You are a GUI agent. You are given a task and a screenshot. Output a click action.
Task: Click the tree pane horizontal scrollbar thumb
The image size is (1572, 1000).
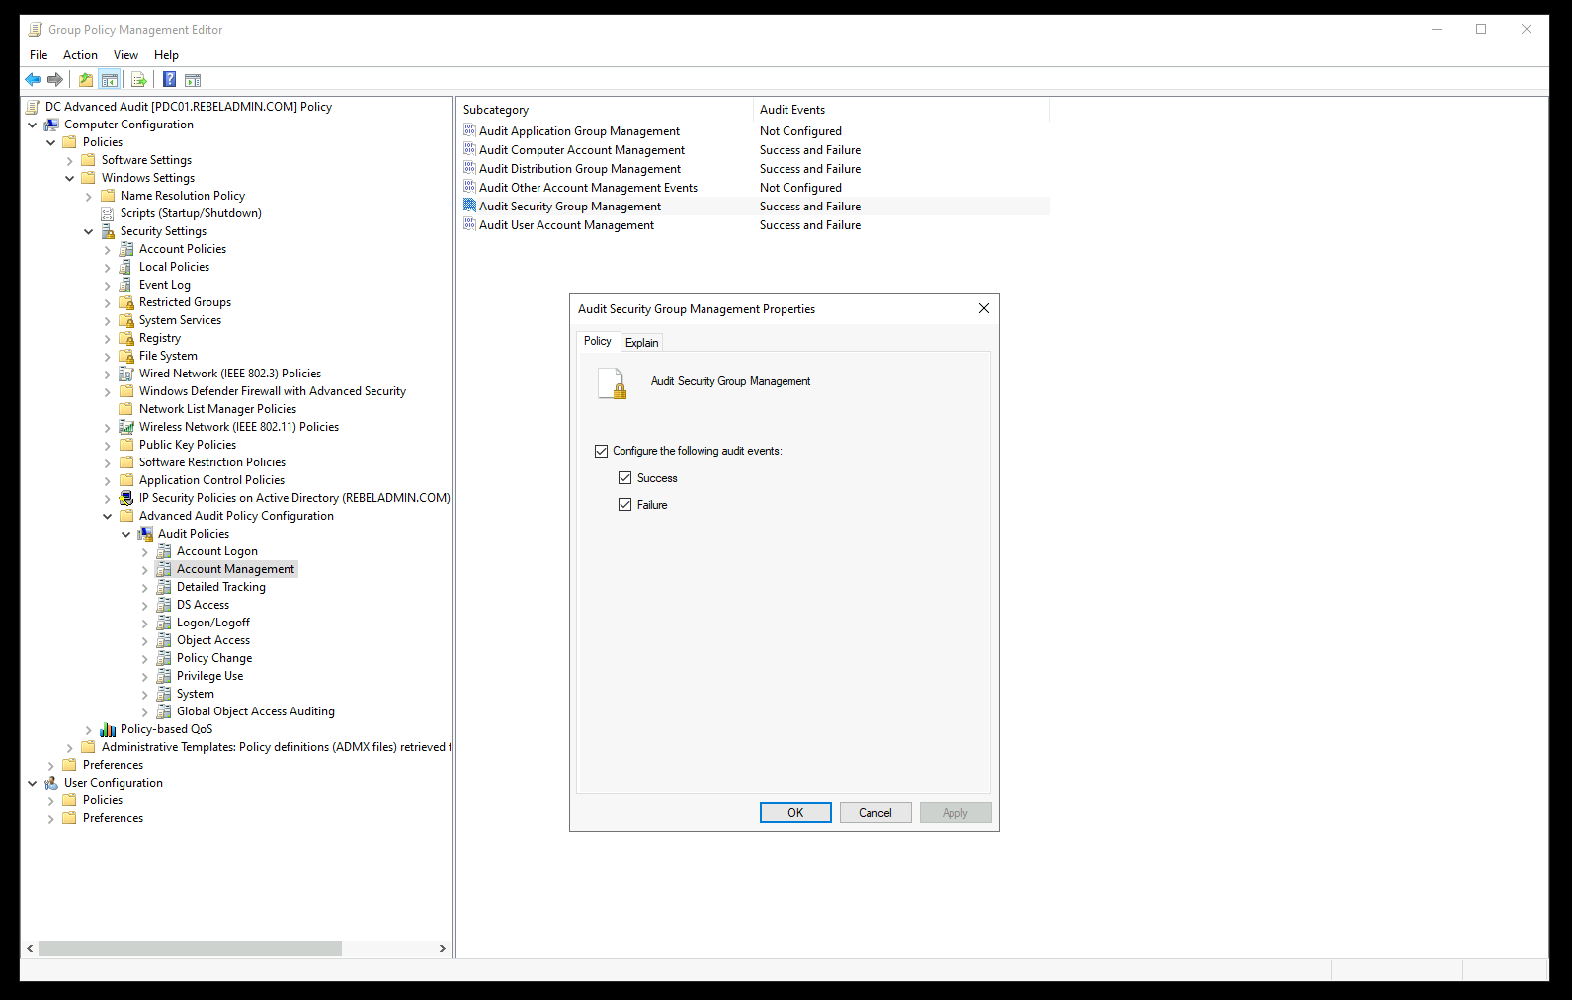(x=190, y=948)
